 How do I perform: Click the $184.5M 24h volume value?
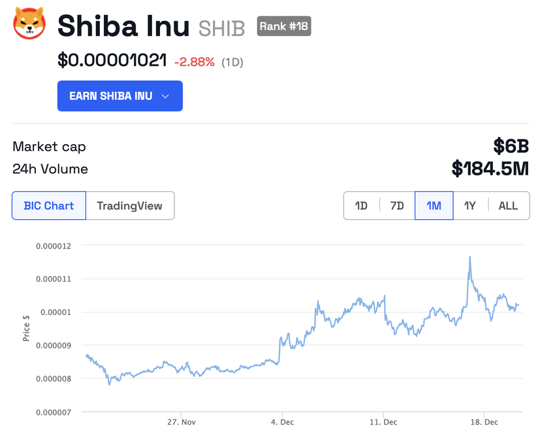tap(490, 169)
